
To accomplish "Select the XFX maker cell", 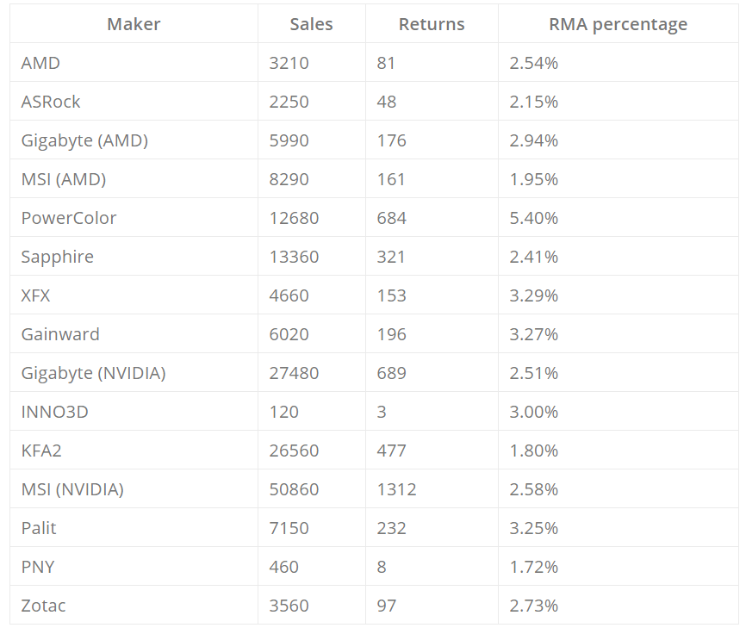I will point(36,295).
